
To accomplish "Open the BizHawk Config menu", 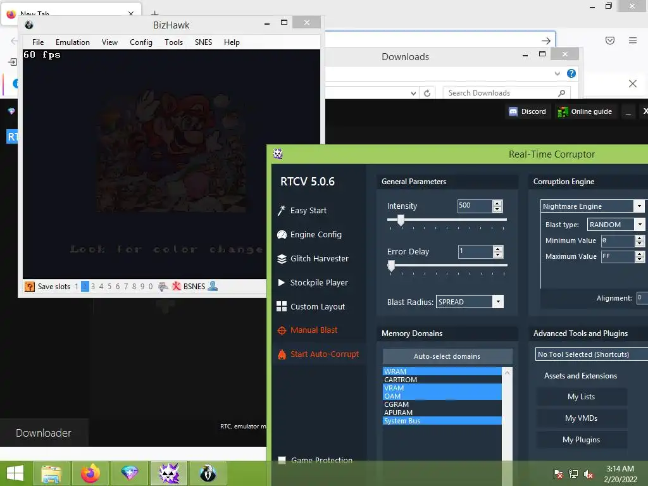I will (x=141, y=42).
